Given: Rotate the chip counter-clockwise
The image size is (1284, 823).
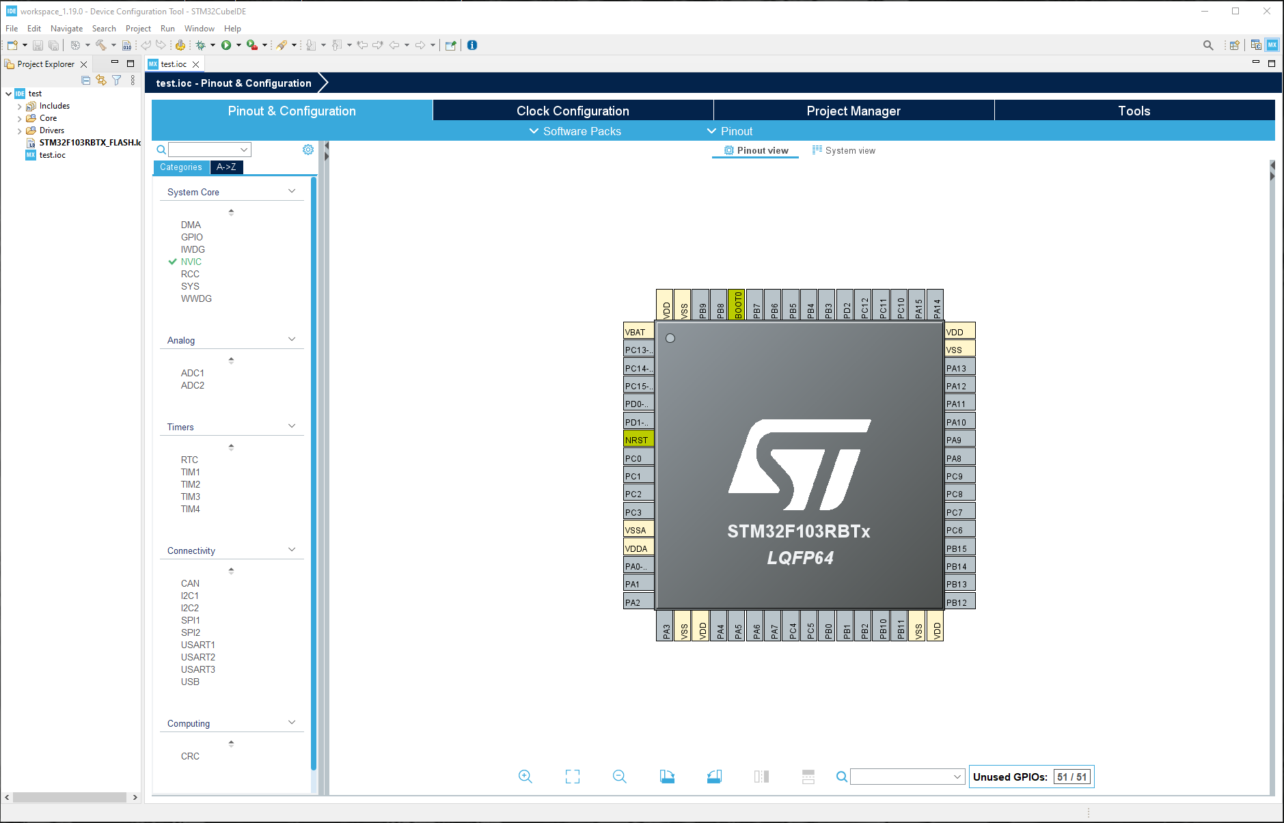Looking at the screenshot, I should point(714,777).
